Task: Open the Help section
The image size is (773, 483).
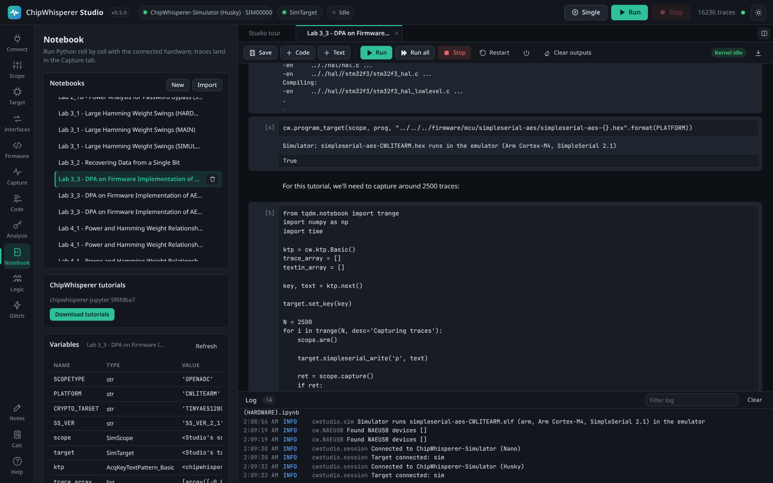Action: click(x=17, y=466)
